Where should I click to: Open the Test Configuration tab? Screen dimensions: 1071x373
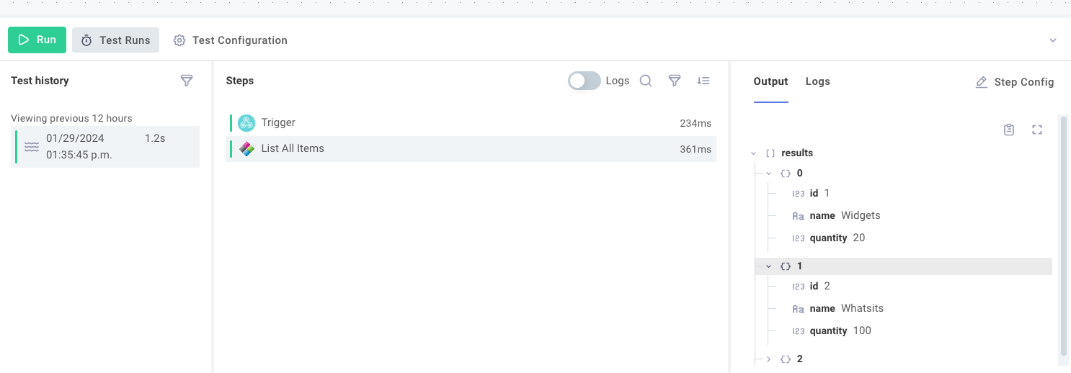[231, 40]
